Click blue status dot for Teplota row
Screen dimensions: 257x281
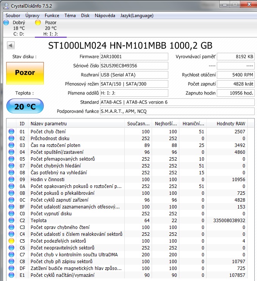[11, 220]
